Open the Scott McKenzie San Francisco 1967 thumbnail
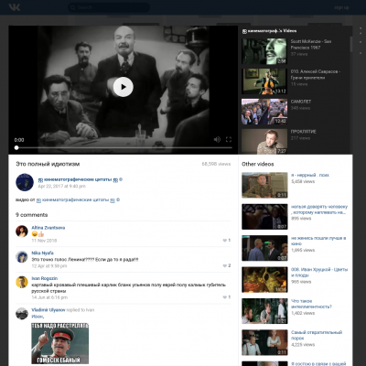This screenshot has height=366, width=366. (264, 51)
